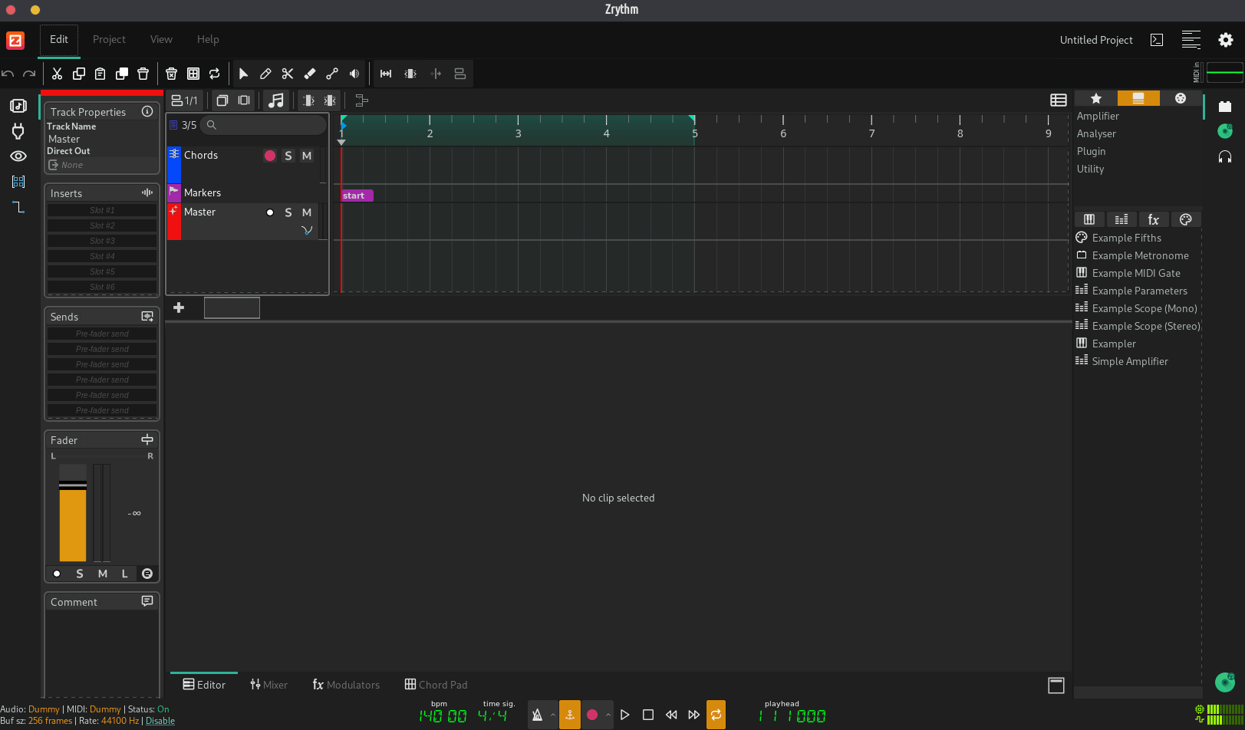
Task: Open the settings gear icon
Action: point(1226,40)
